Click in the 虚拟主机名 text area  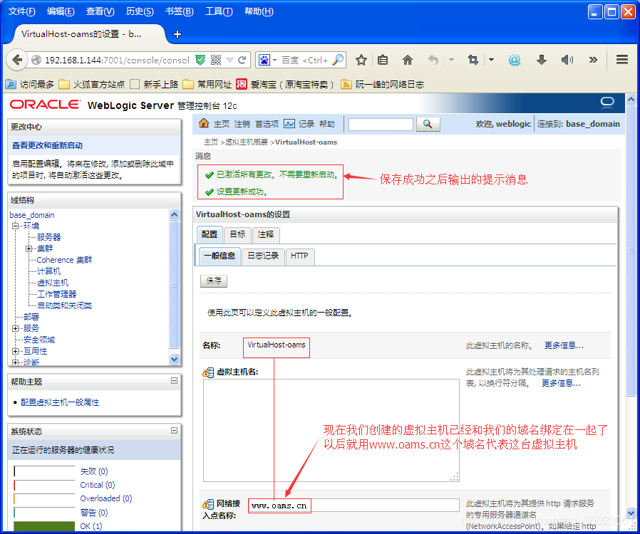coord(331,431)
